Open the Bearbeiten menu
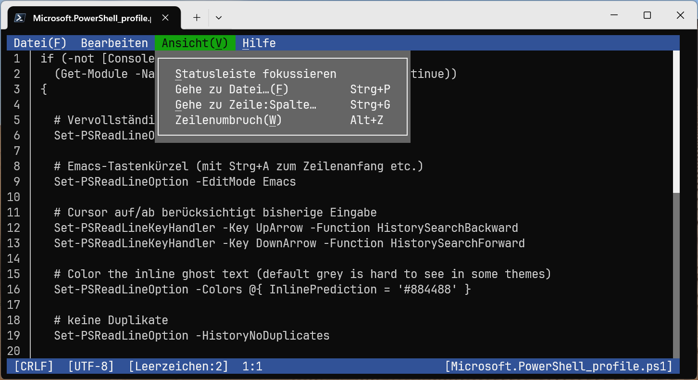 click(114, 43)
